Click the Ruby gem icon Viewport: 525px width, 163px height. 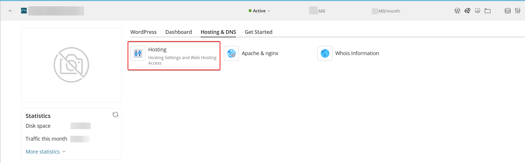(467, 11)
